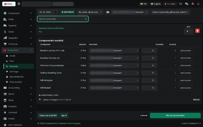Image resolution: width=203 pixels, height=127 pixels.
Task: Collapse the Production sidebar section
Action: (31, 50)
